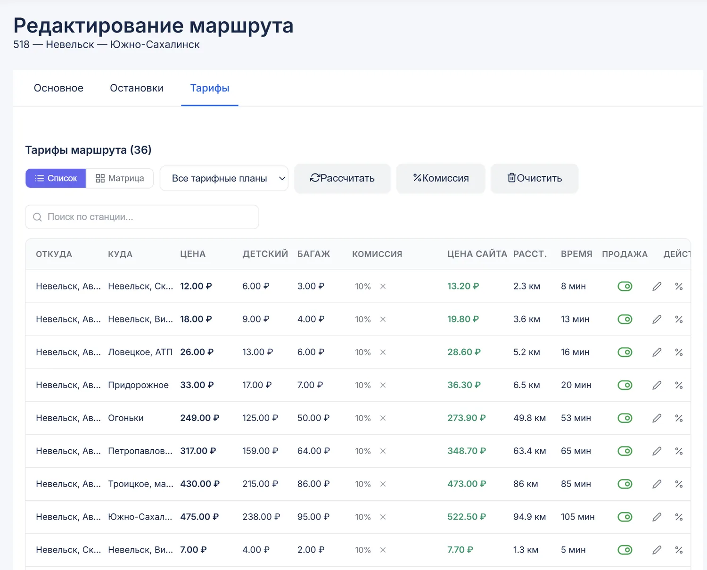The height and width of the screenshot is (570, 707).
Task: Toggle sale switch for 7.00 ₽ tariff
Action: [x=625, y=550]
